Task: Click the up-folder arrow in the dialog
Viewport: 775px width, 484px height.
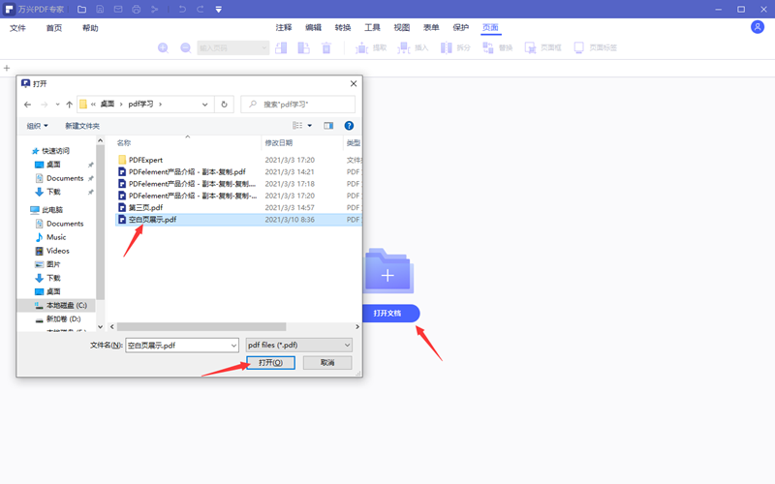Action: click(70, 105)
